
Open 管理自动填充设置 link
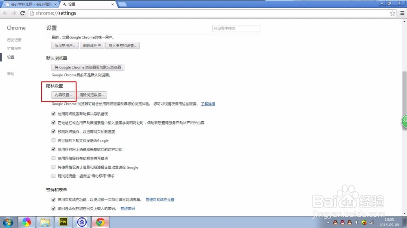(160, 200)
